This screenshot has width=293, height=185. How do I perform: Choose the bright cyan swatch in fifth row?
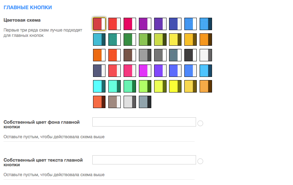(99, 86)
